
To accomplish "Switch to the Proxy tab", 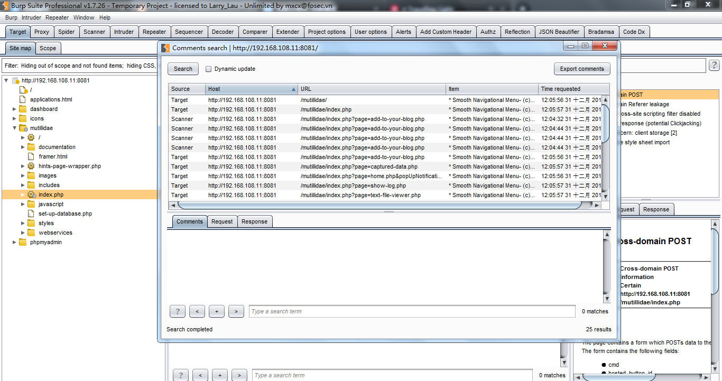I will pos(42,32).
